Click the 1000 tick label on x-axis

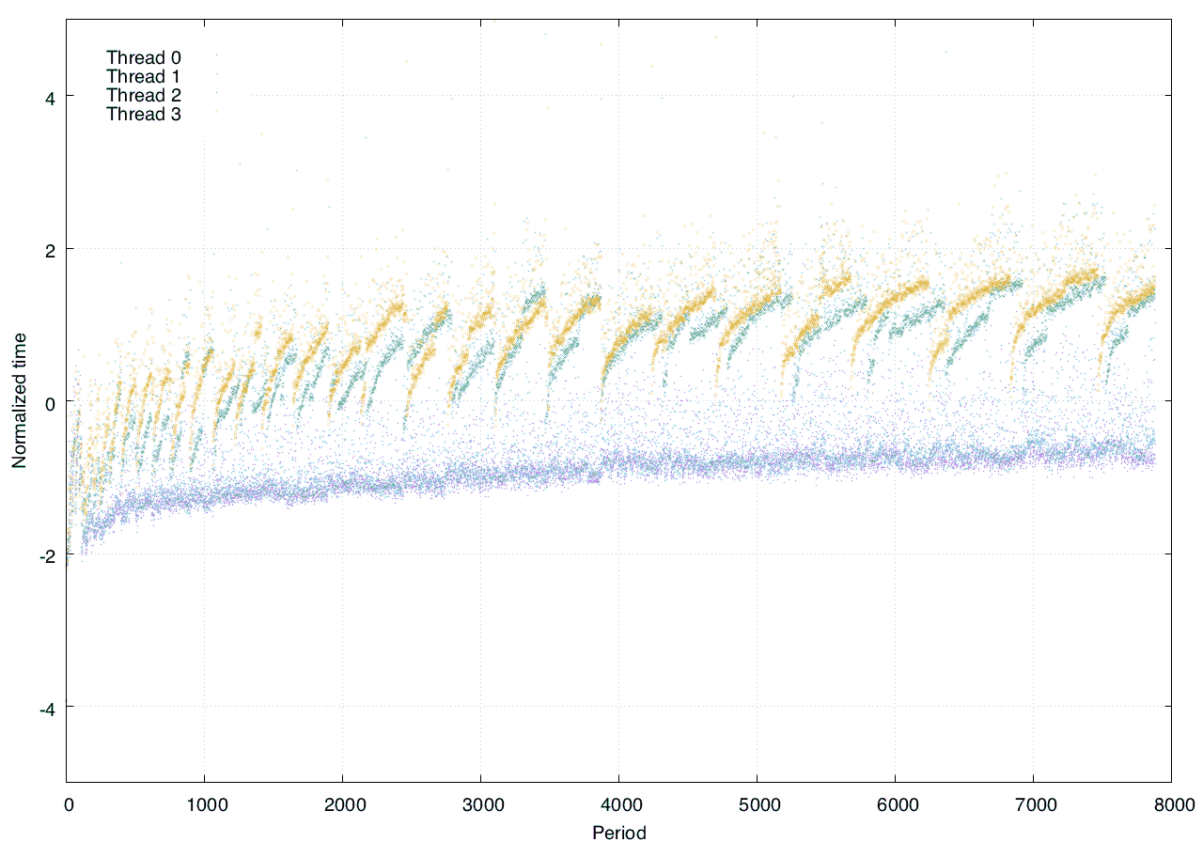(x=205, y=806)
